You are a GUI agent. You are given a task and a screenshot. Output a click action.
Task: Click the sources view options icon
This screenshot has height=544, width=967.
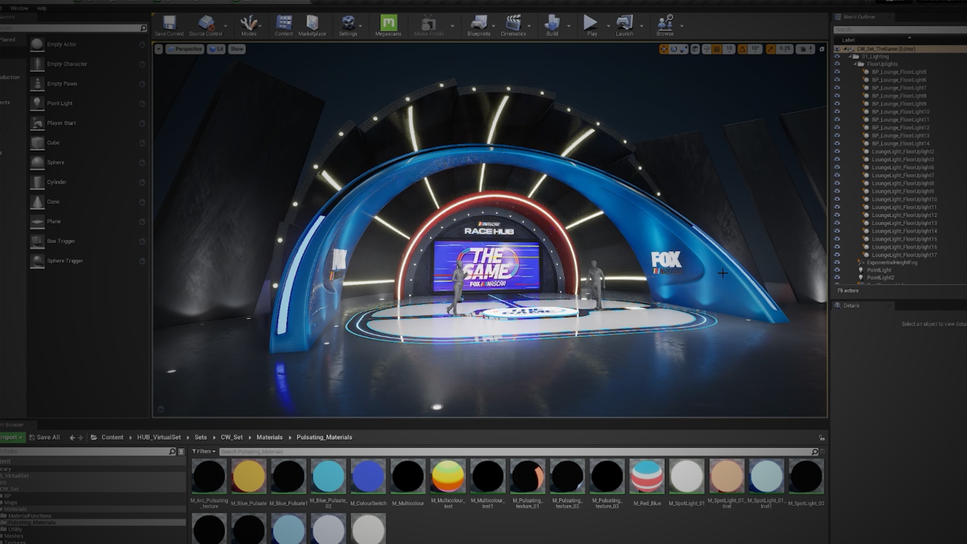pos(181,452)
